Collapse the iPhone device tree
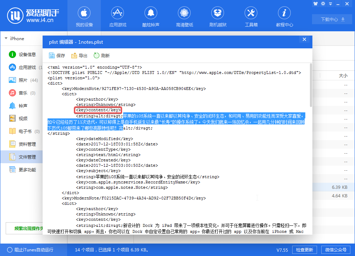The image size is (355, 256). coord(6,38)
